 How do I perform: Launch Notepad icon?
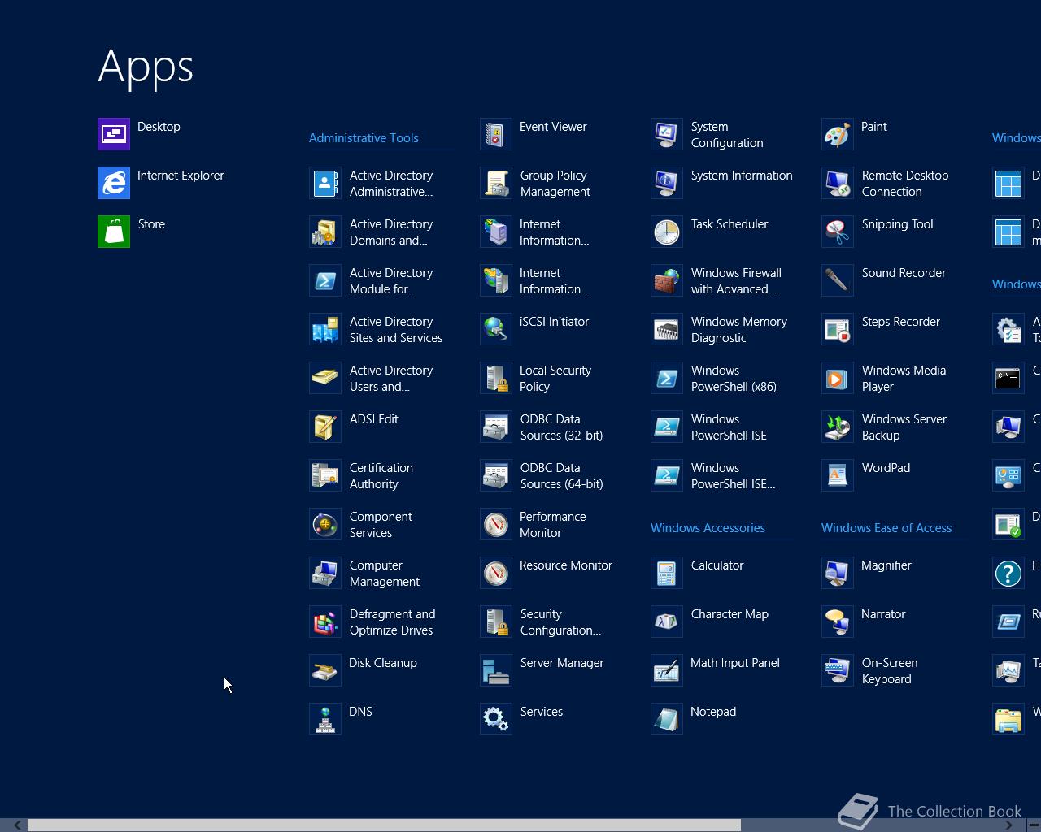pyautogui.click(x=667, y=719)
